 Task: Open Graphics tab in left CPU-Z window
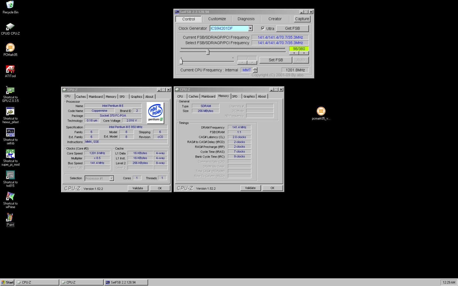137,97
